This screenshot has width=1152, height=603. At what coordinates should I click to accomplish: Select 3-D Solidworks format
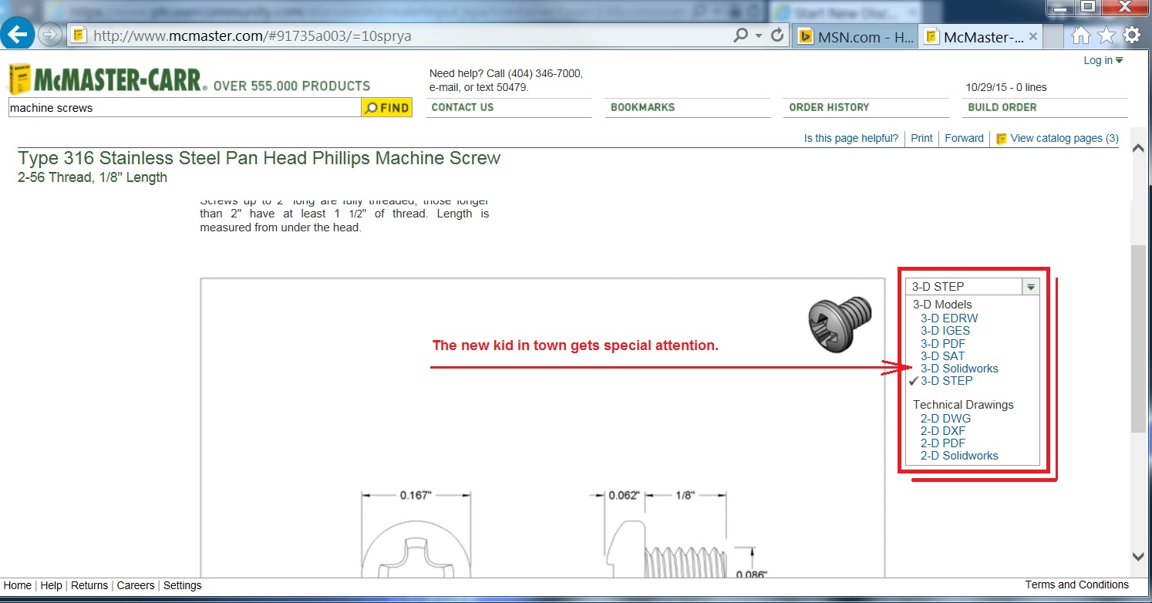(959, 369)
